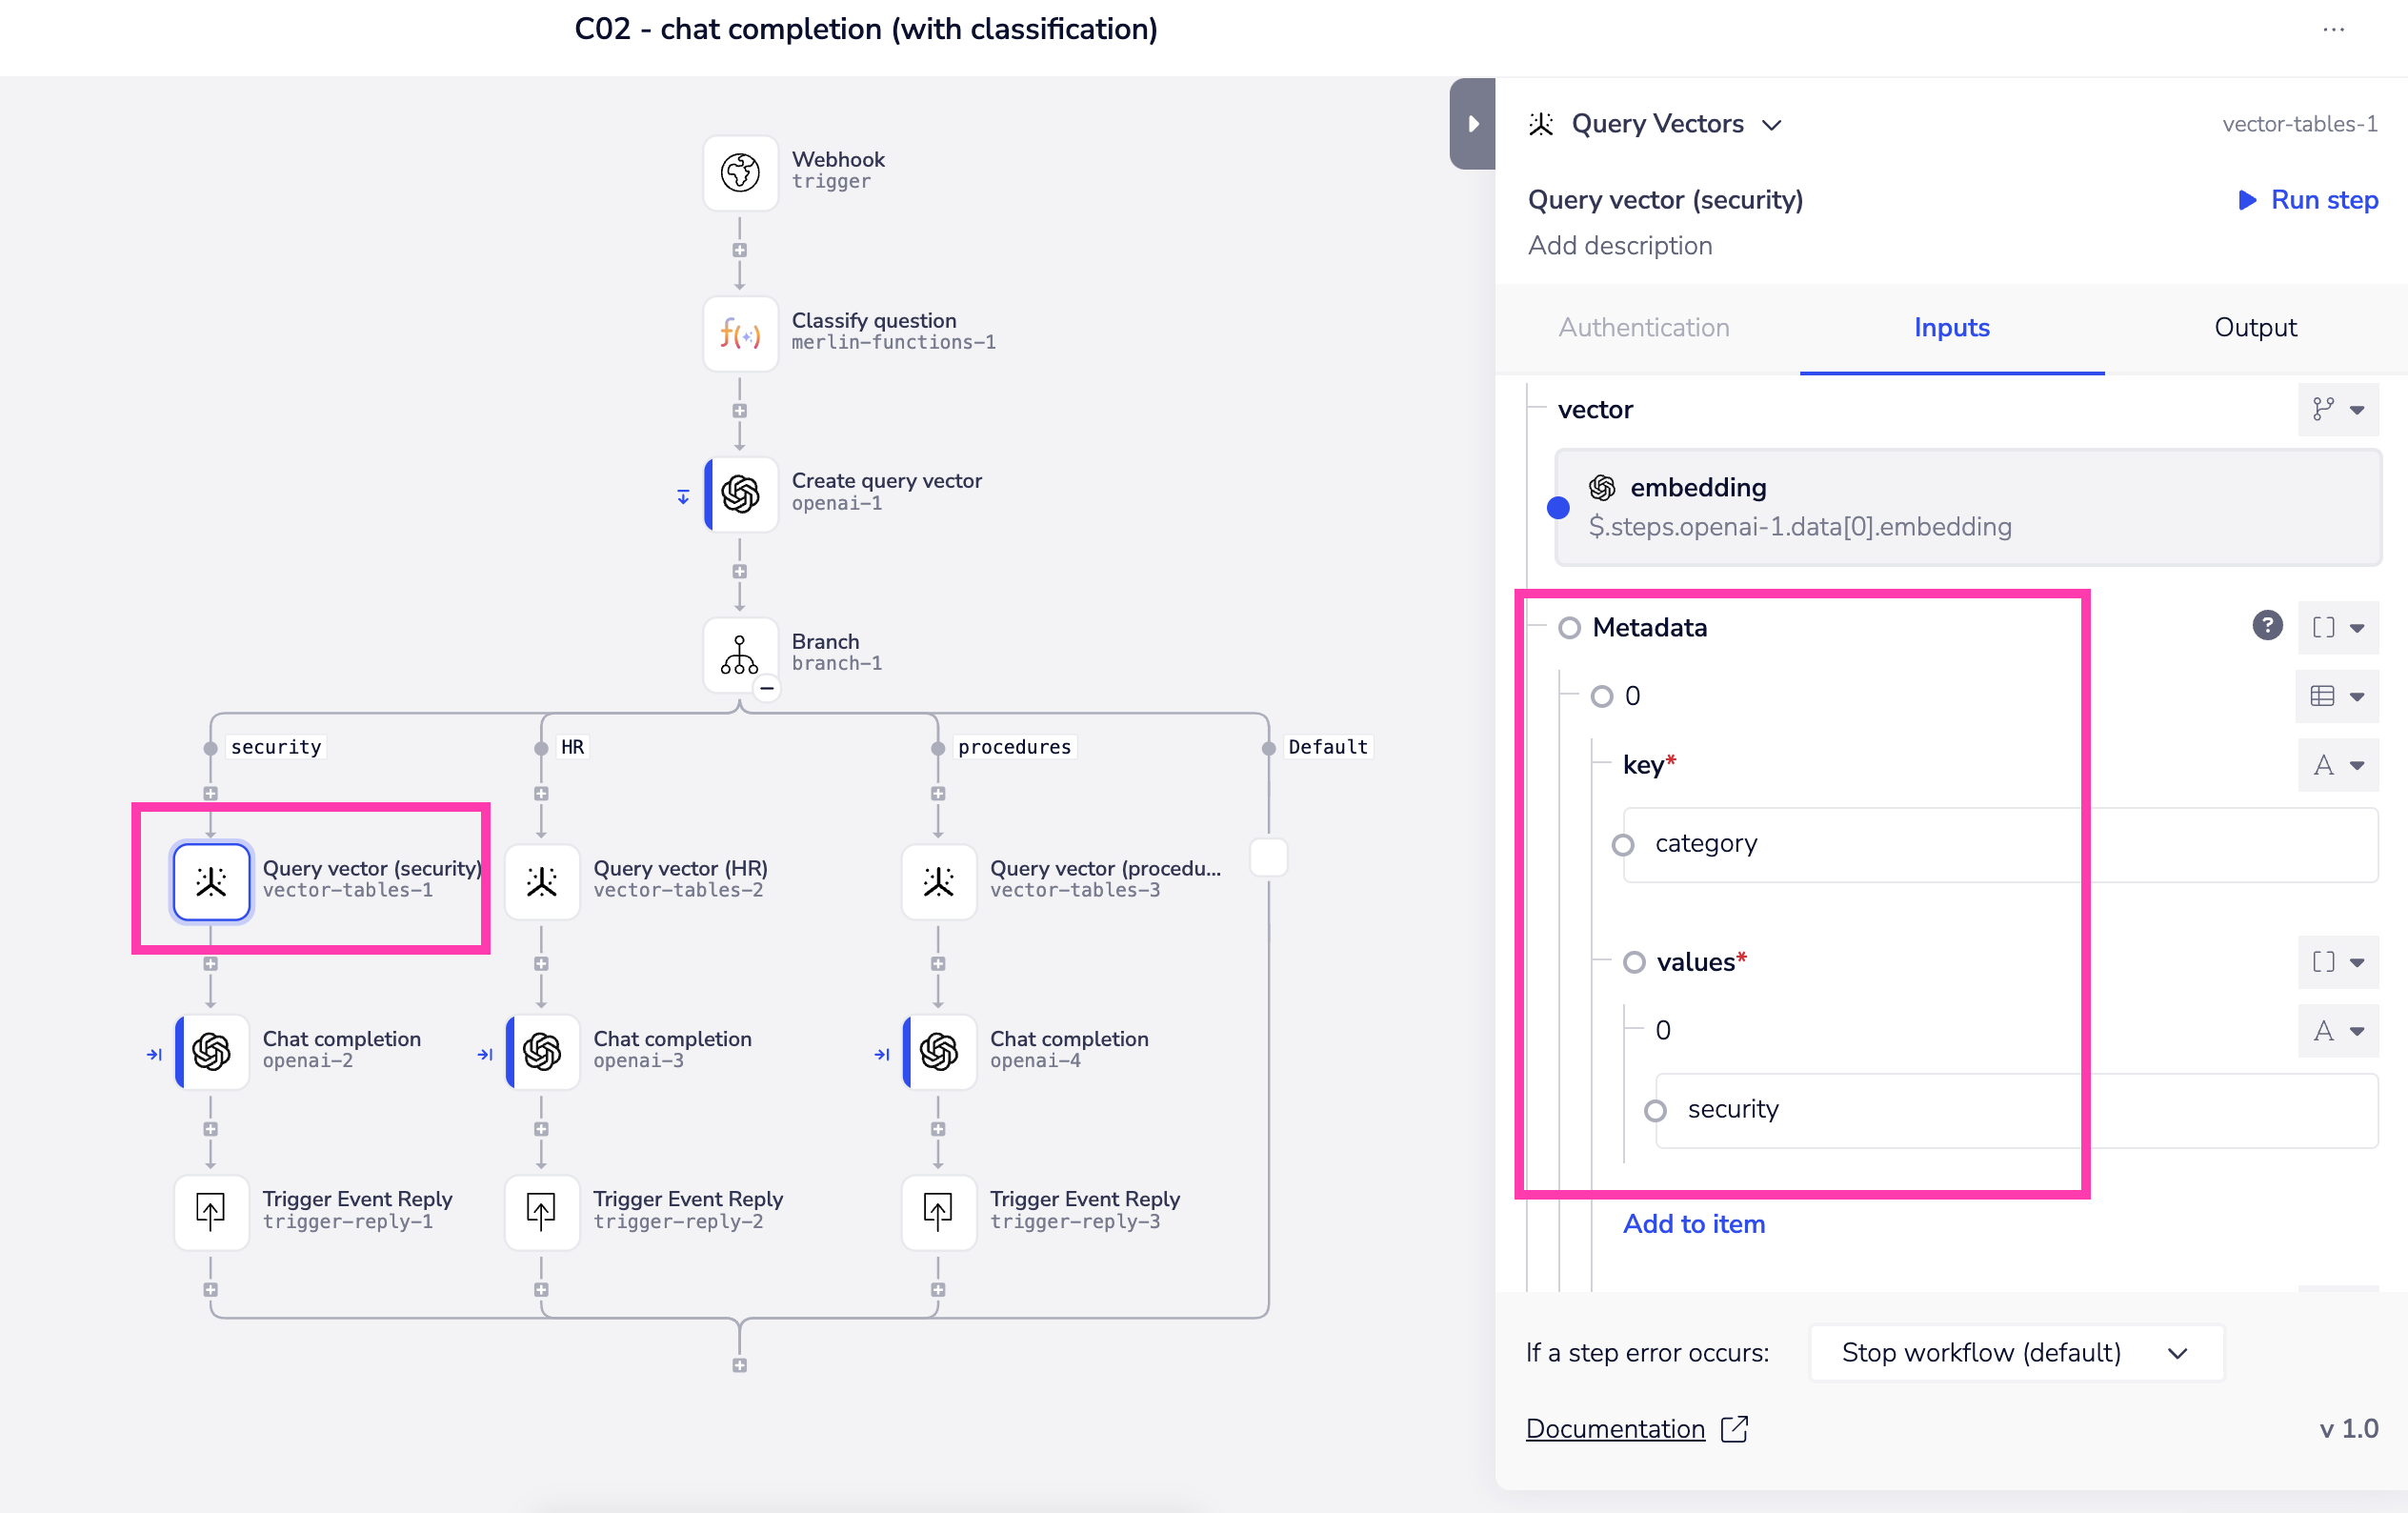This screenshot has height=1513, width=2408.
Task: Collapse the properties panel with arrow handle
Action: pyautogui.click(x=1472, y=124)
